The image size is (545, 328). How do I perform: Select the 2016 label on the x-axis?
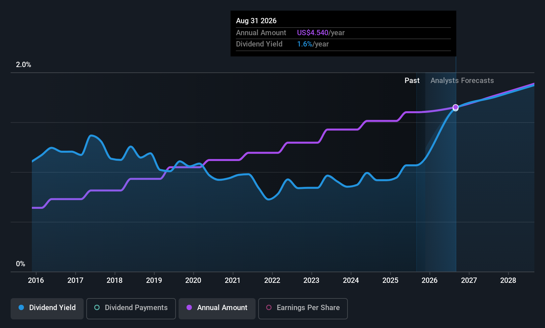pos(36,280)
